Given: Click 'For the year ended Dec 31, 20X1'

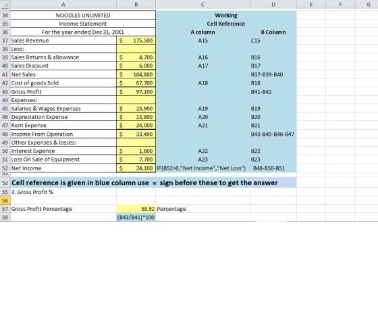Looking at the screenshot, I should pos(83,32).
